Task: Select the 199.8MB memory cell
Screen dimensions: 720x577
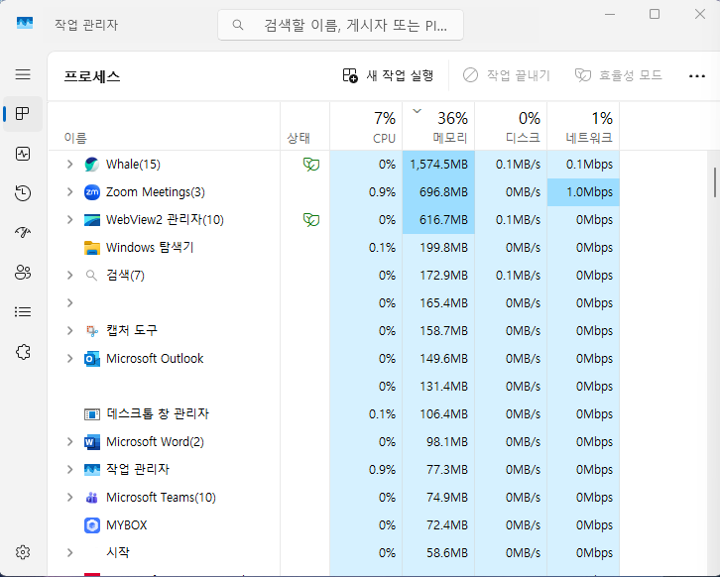Action: [438, 248]
